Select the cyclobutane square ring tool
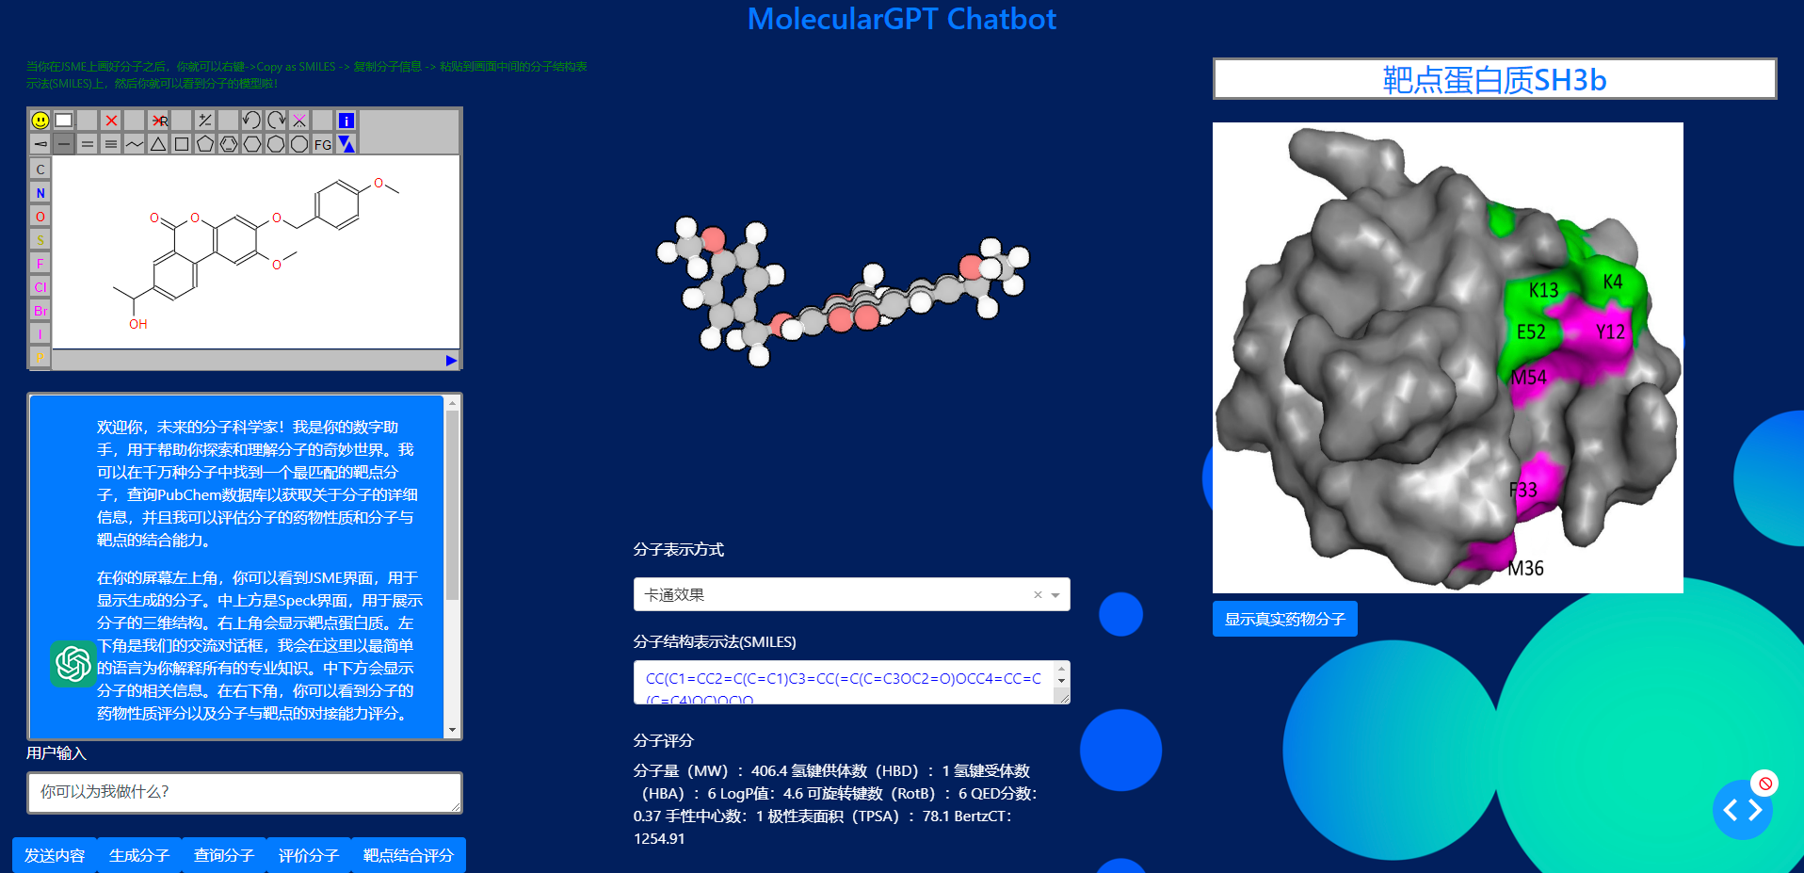 [x=182, y=144]
